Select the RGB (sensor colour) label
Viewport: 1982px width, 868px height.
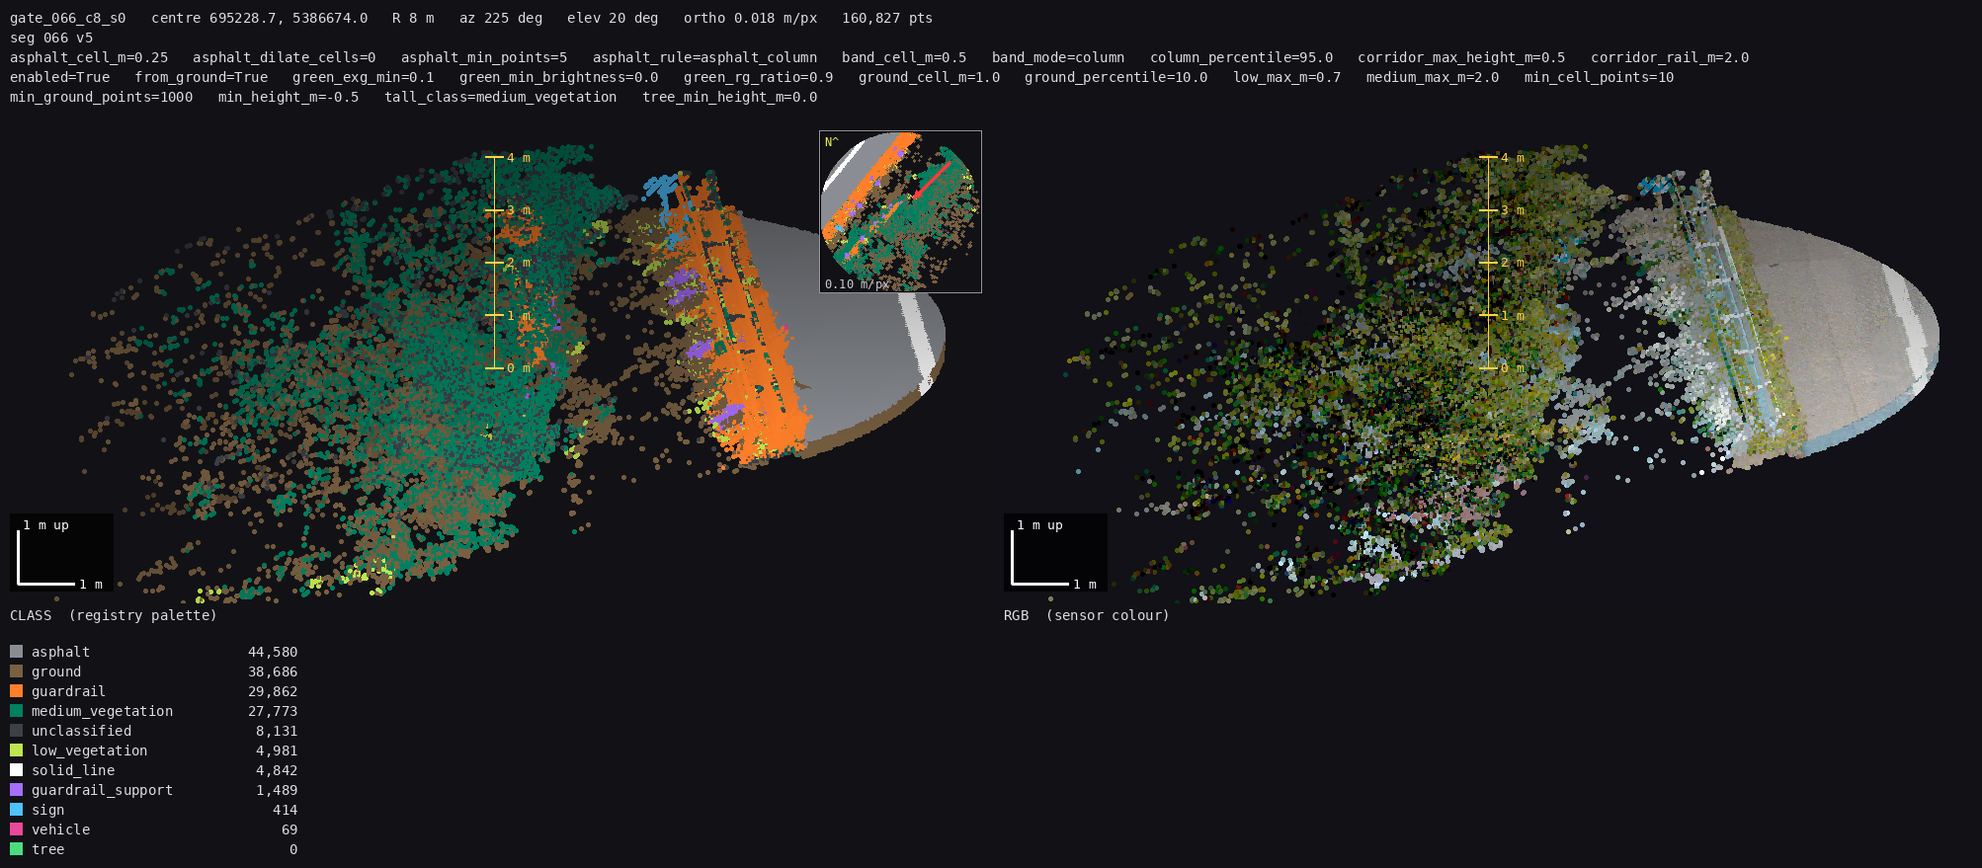point(1087,615)
